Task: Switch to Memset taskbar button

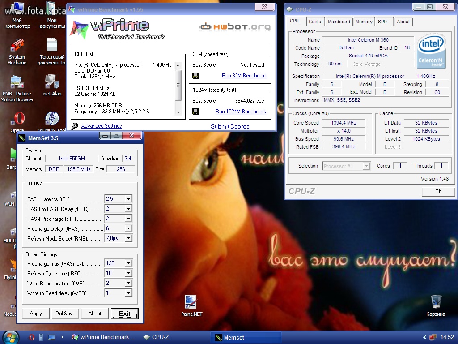Action: 246,338
